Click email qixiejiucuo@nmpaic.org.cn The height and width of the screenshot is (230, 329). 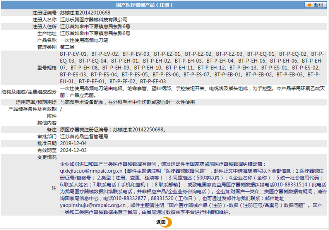(91, 171)
